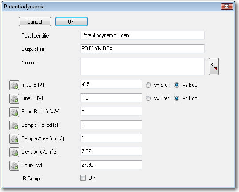Click the gear icon beside Sample Period

14,125
